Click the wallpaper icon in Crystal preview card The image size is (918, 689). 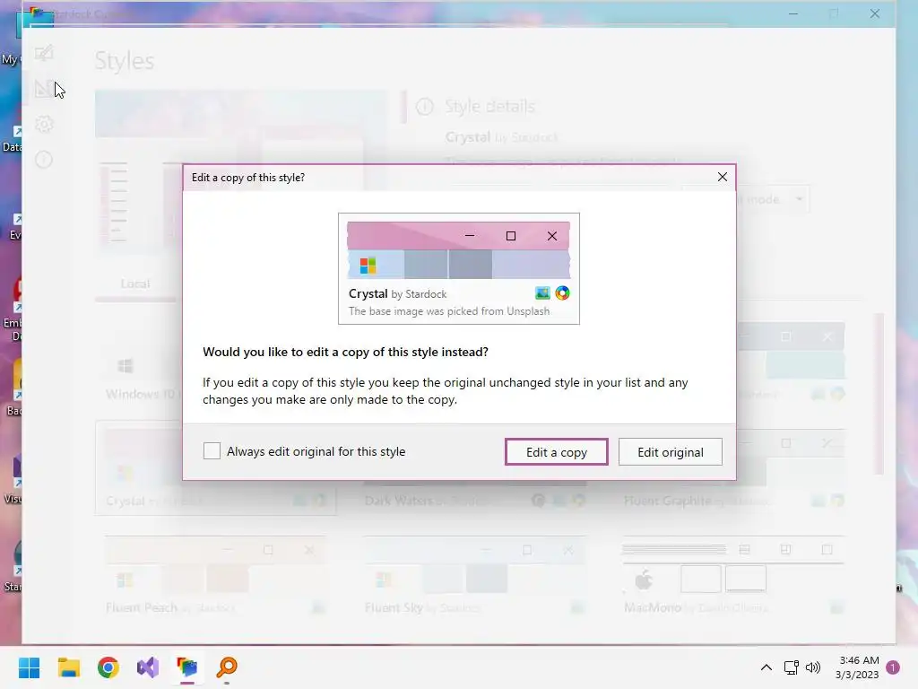pos(542,293)
